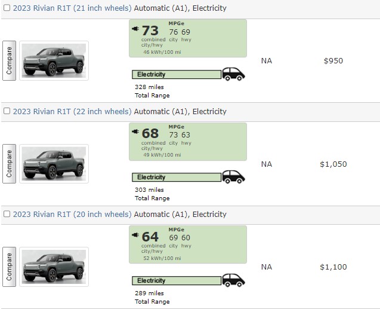This screenshot has width=380, height=309.
Task: Check the 2023 Rivian R1T 21 inch wheels checkbox
Action: click(x=7, y=9)
